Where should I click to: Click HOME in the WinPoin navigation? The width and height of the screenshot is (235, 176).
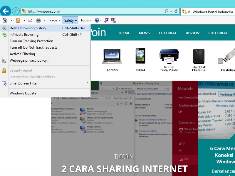click(124, 33)
